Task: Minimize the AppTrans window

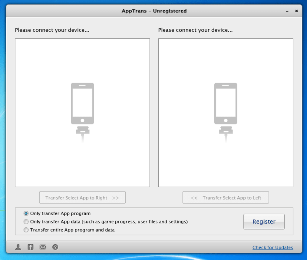Action: (x=287, y=11)
